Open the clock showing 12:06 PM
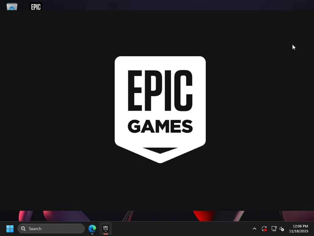This screenshot has width=314, height=236. (299, 229)
